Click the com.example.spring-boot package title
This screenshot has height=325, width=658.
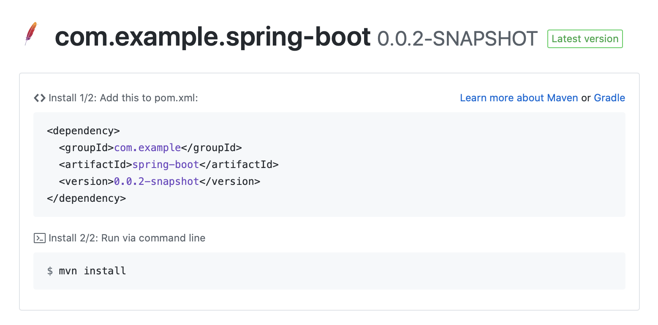click(213, 38)
